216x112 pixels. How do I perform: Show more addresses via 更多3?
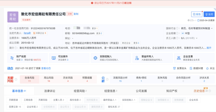click(136, 43)
